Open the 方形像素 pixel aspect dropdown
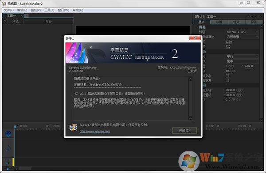The height and width of the screenshot is (173, 266). [242, 37]
